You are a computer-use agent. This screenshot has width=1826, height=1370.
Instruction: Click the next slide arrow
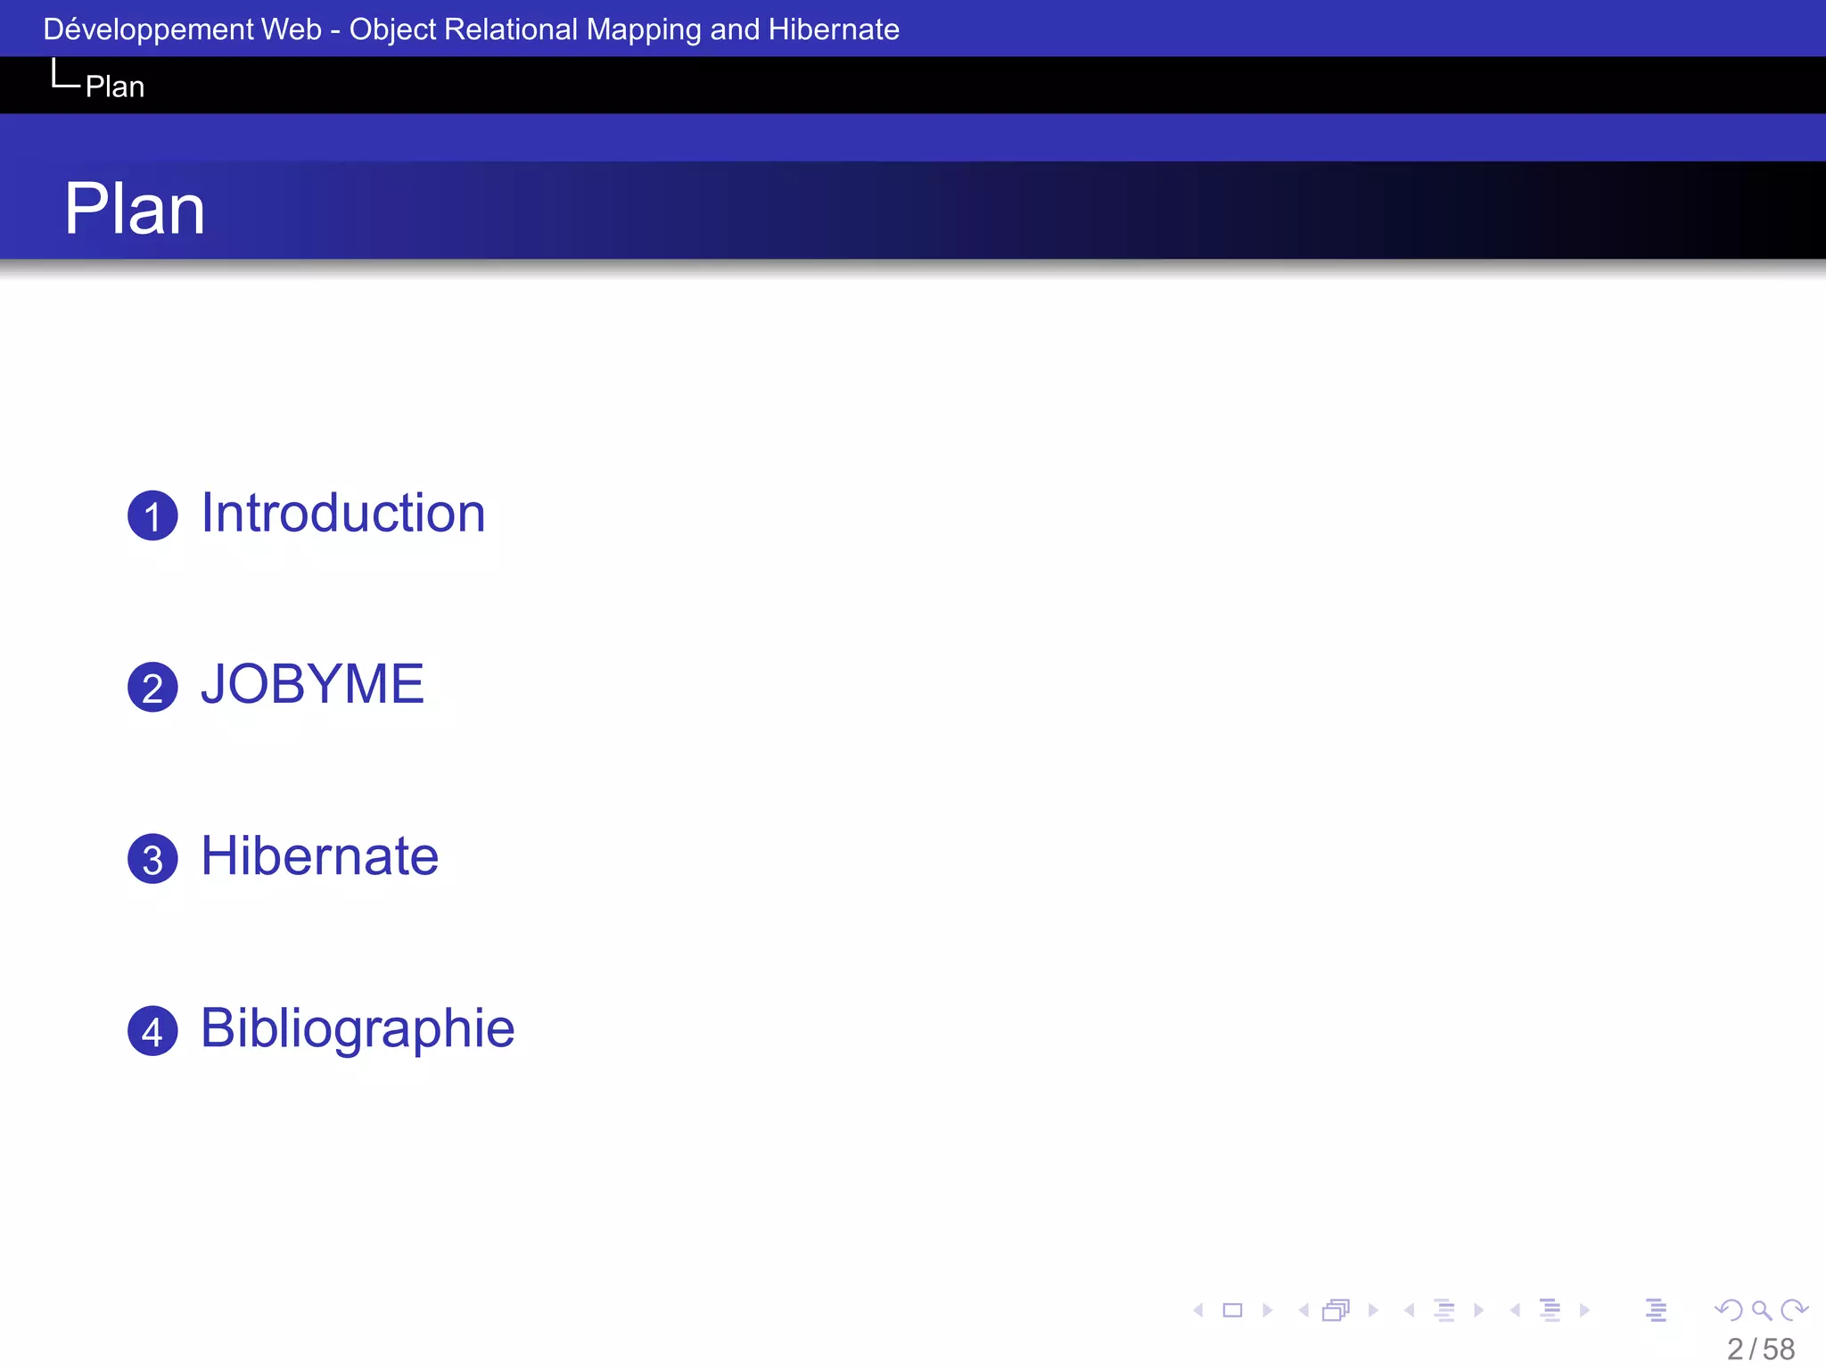[1267, 1310]
